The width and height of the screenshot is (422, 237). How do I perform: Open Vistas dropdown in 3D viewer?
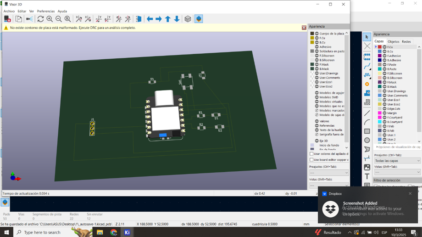click(329, 185)
